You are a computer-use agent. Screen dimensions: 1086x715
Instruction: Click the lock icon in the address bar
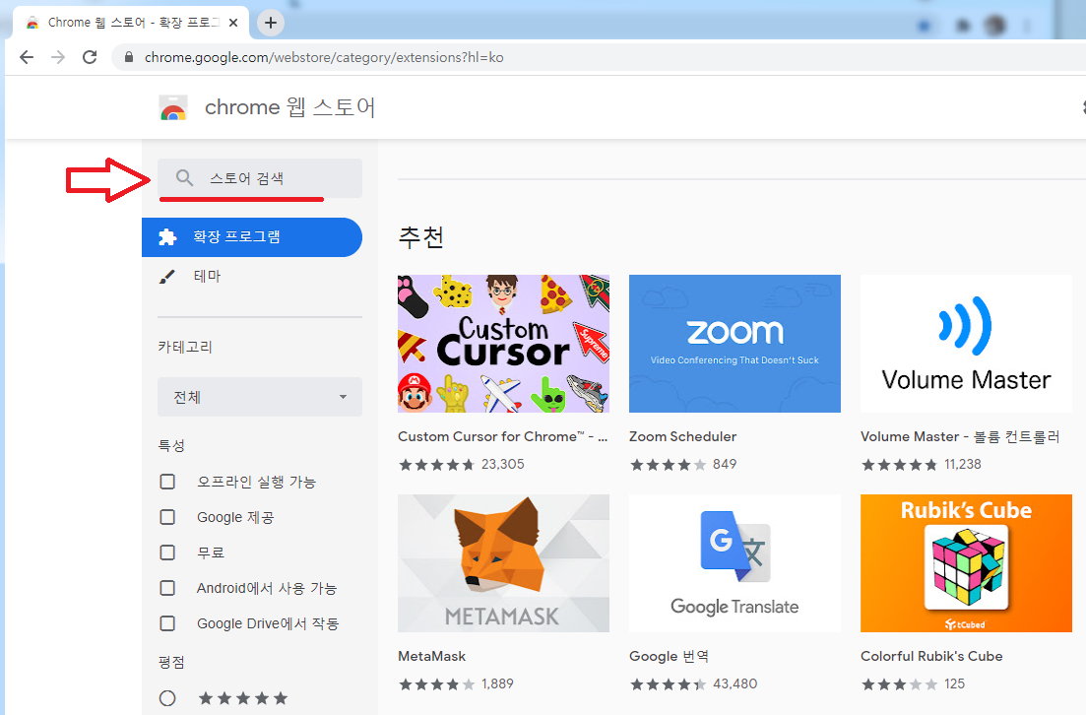click(x=128, y=57)
